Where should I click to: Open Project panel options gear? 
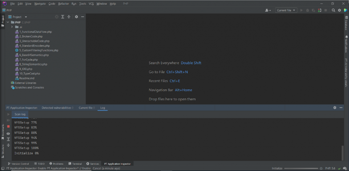[x=76, y=17]
